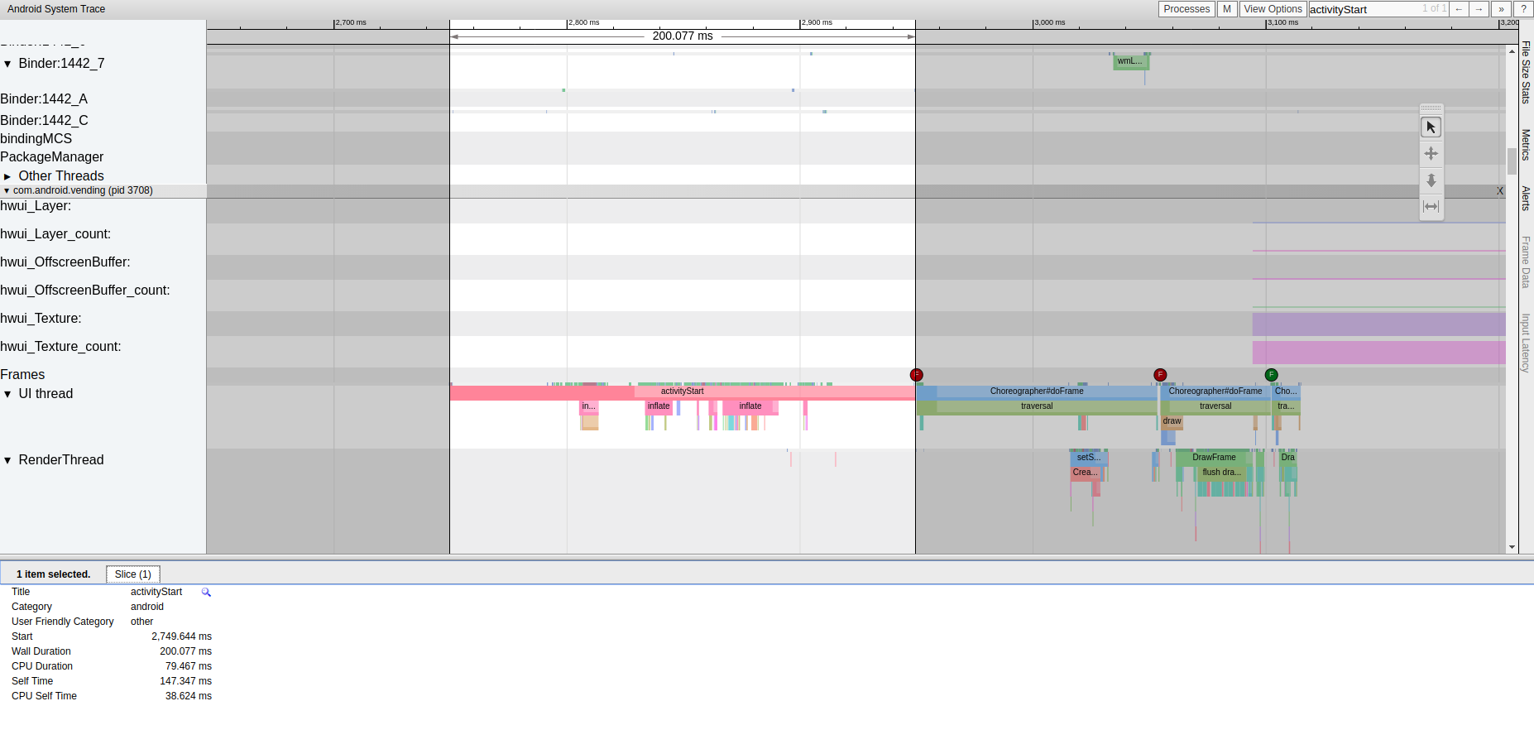Open the Frame Data side tab
Image resolution: width=1534 pixels, height=730 pixels.
1526,262
